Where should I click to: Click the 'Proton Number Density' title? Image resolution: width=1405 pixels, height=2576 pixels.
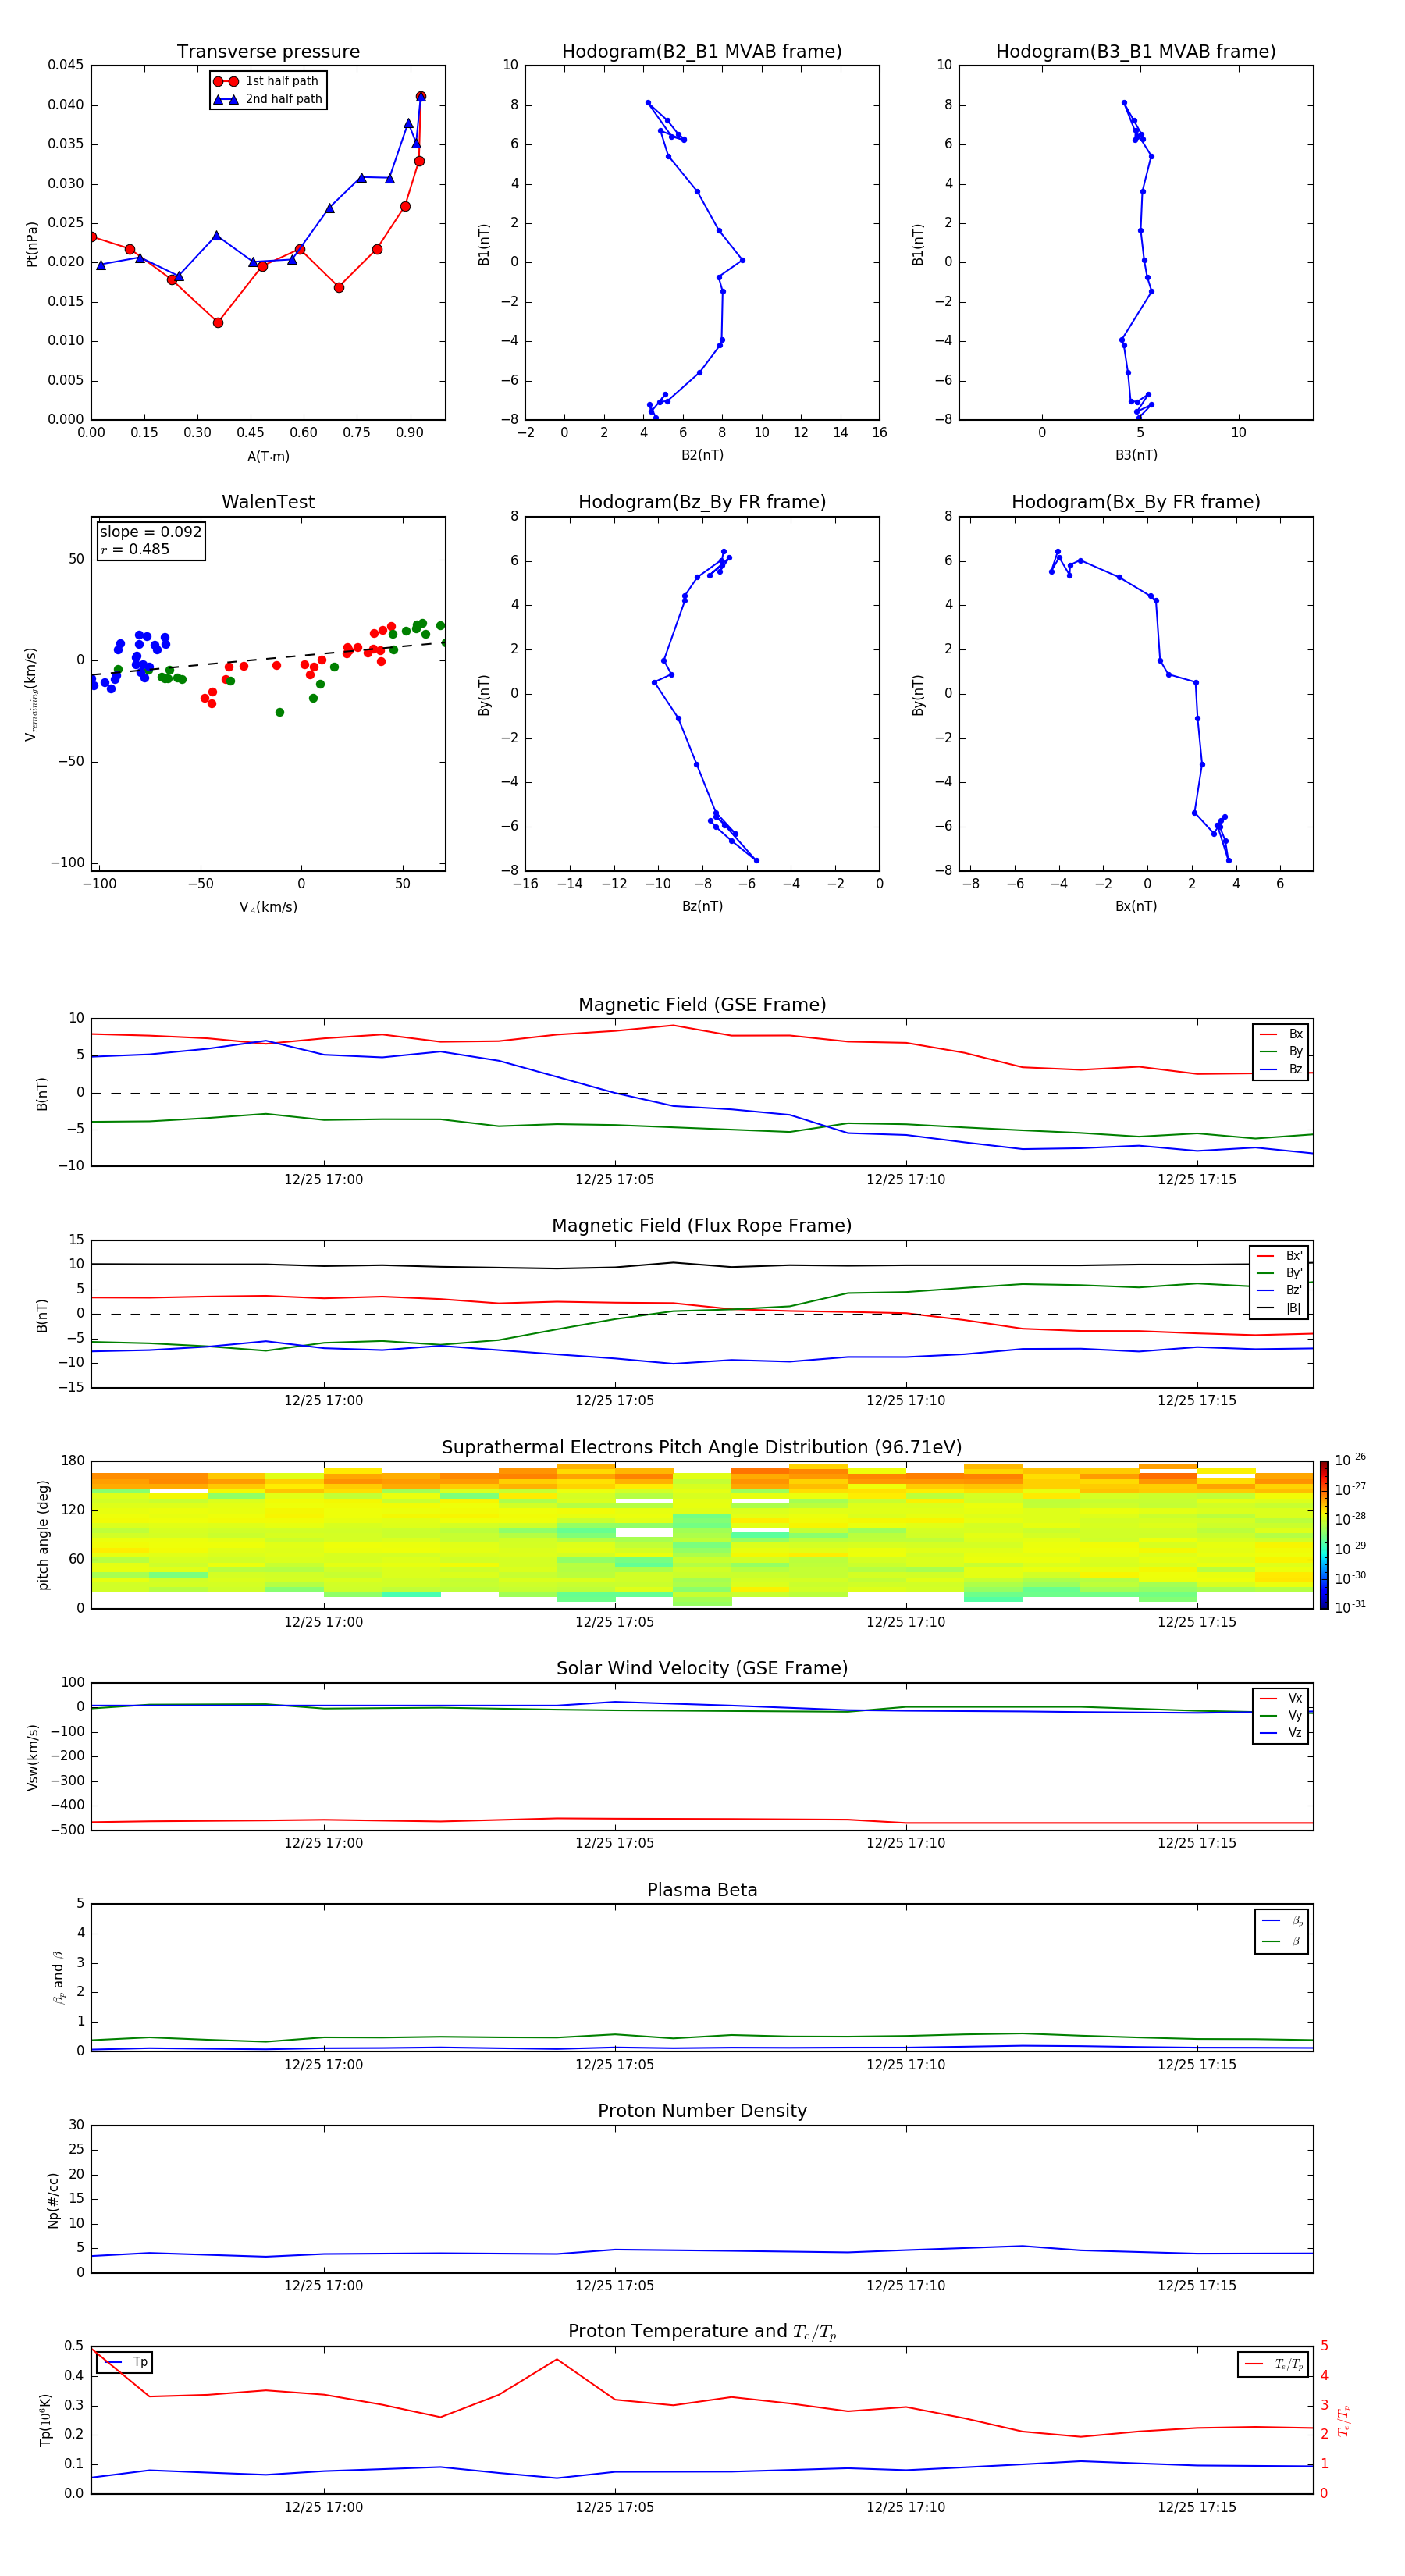[x=702, y=2111]
